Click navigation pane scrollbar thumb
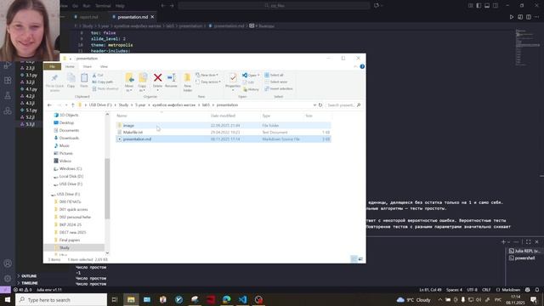The image size is (544, 306). (107, 189)
